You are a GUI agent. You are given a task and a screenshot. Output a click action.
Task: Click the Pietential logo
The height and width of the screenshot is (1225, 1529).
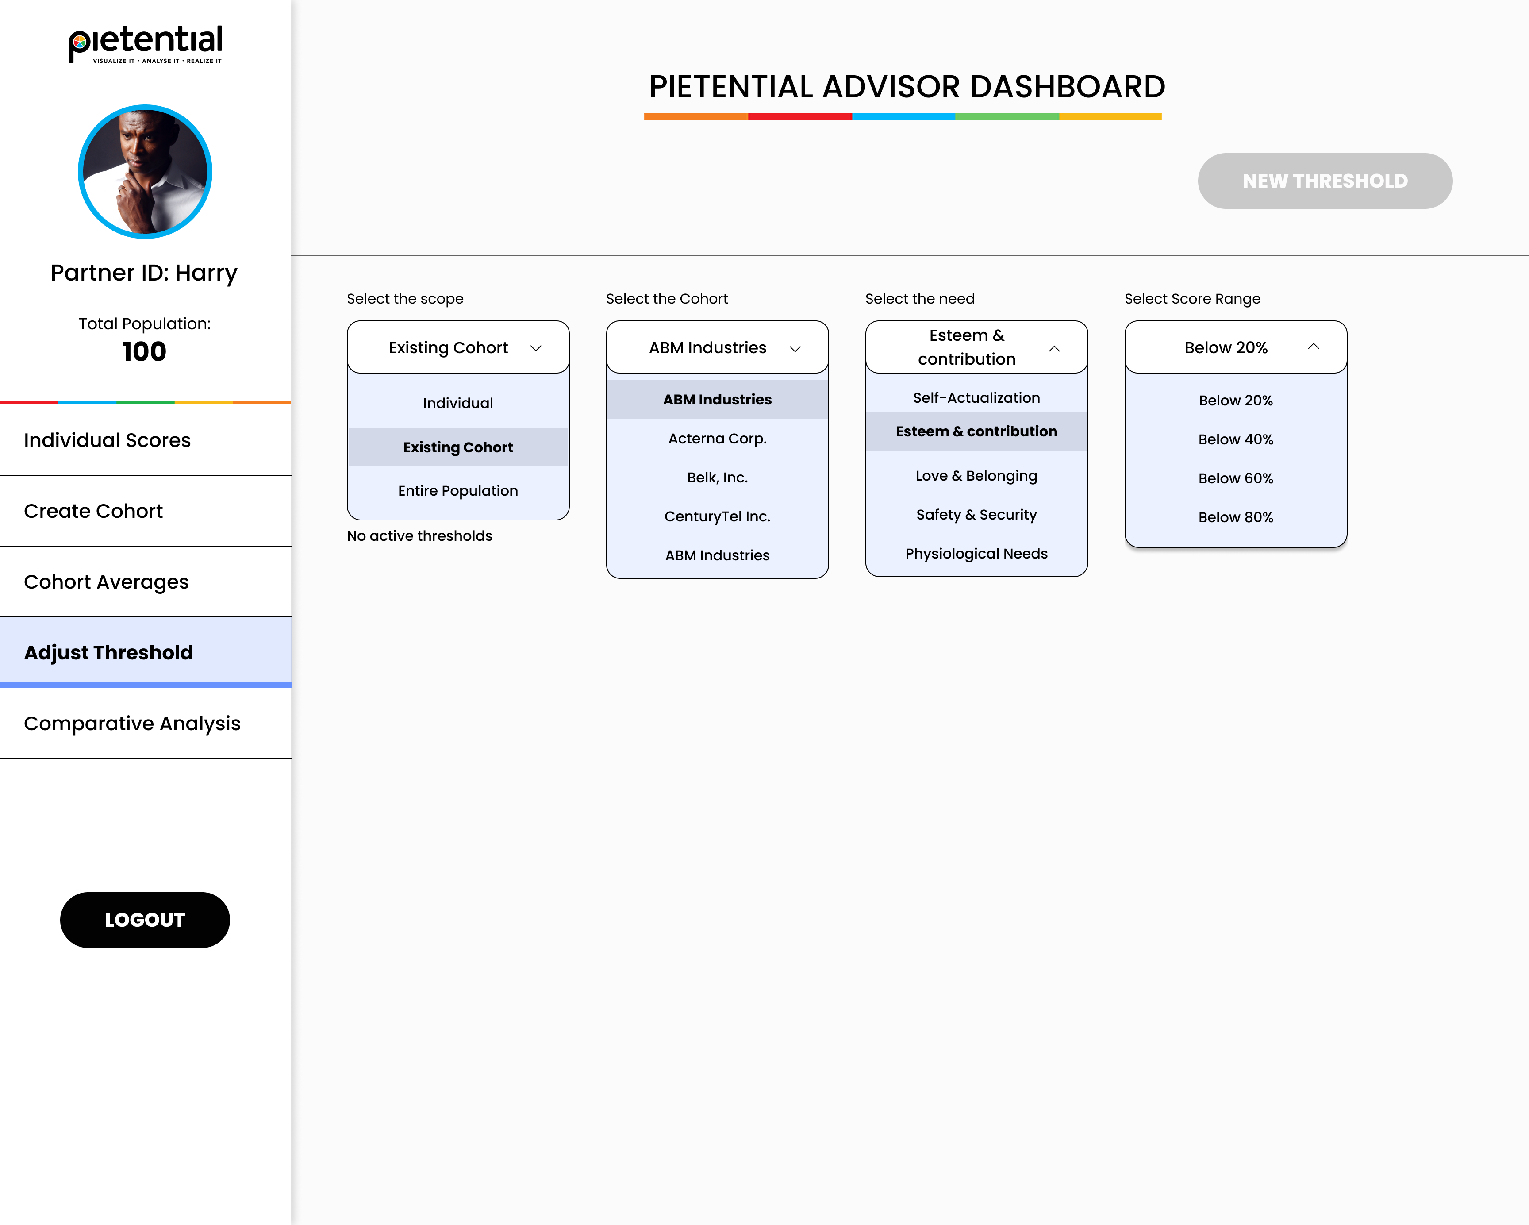pyautogui.click(x=146, y=45)
